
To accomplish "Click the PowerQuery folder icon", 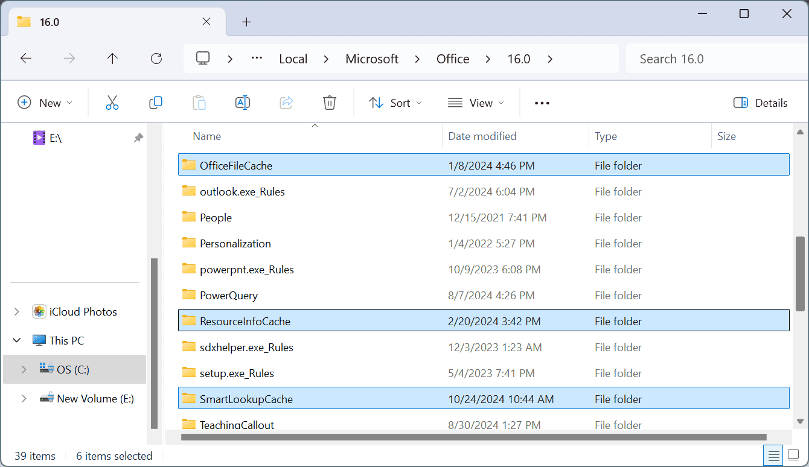I will tap(189, 294).
